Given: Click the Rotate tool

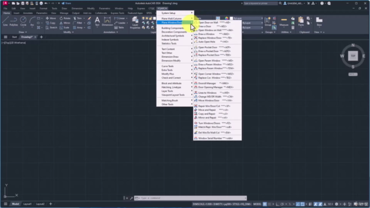Looking at the screenshot, I should click(x=65, y=18).
